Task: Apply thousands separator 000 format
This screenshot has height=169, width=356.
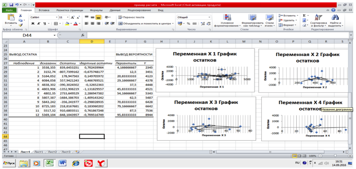Action: click(x=195, y=23)
